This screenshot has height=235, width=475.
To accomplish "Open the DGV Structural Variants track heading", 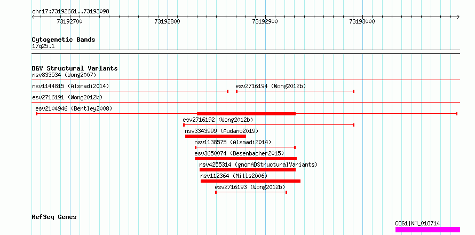I will tap(75, 68).
